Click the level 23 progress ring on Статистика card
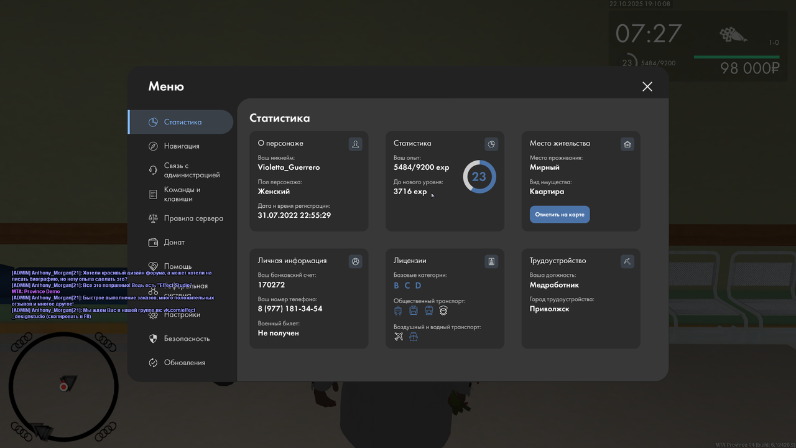Viewport: 796px width, 448px height. coord(479,177)
